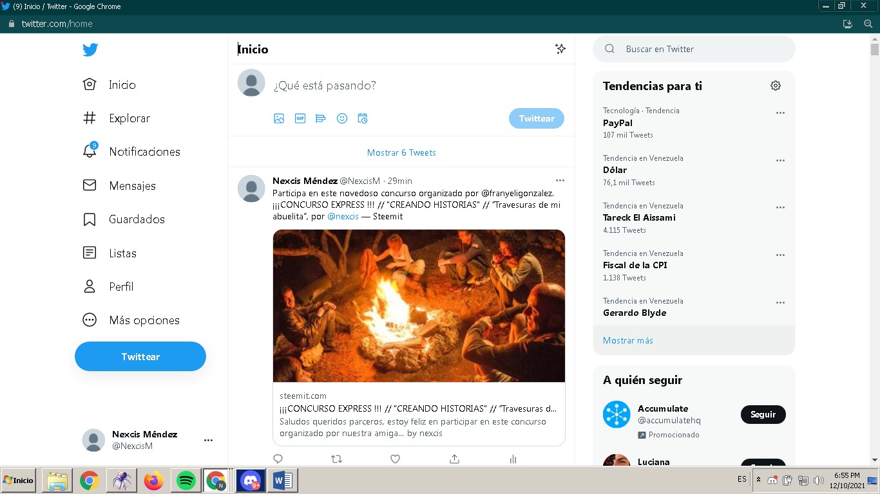Screen dimensions: 880x494
Task: Click the magnifier icon in the search box
Action: 609,49
